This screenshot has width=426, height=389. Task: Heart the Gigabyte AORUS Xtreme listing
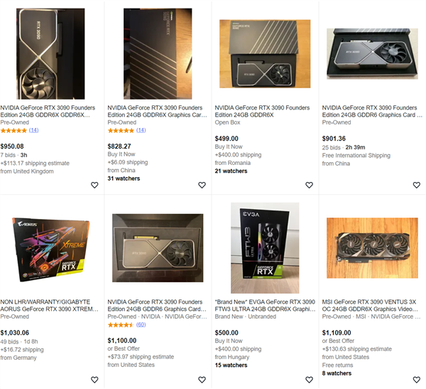pos(94,380)
